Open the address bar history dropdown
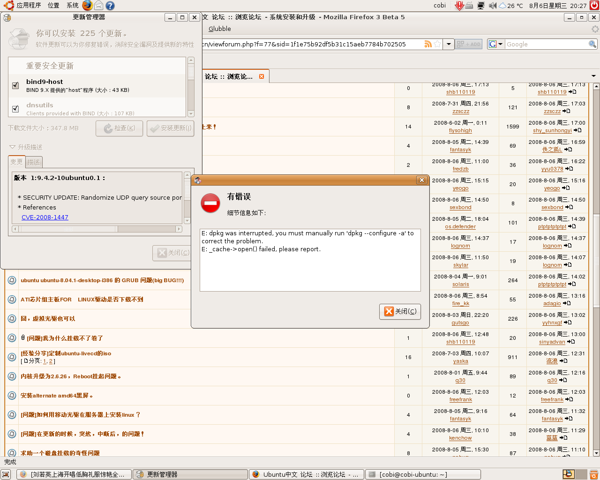This screenshot has width=600, height=480. (449, 44)
